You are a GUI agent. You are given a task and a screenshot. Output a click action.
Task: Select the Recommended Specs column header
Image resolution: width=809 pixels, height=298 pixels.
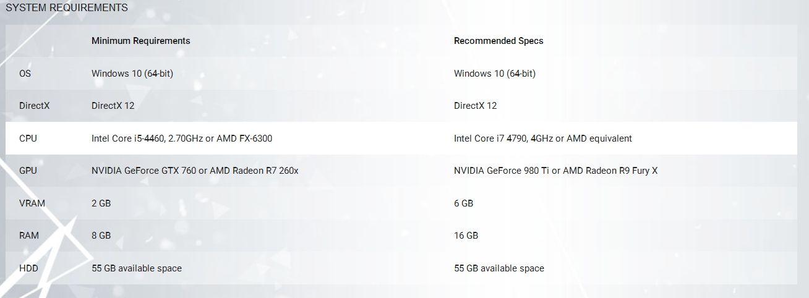pos(499,41)
